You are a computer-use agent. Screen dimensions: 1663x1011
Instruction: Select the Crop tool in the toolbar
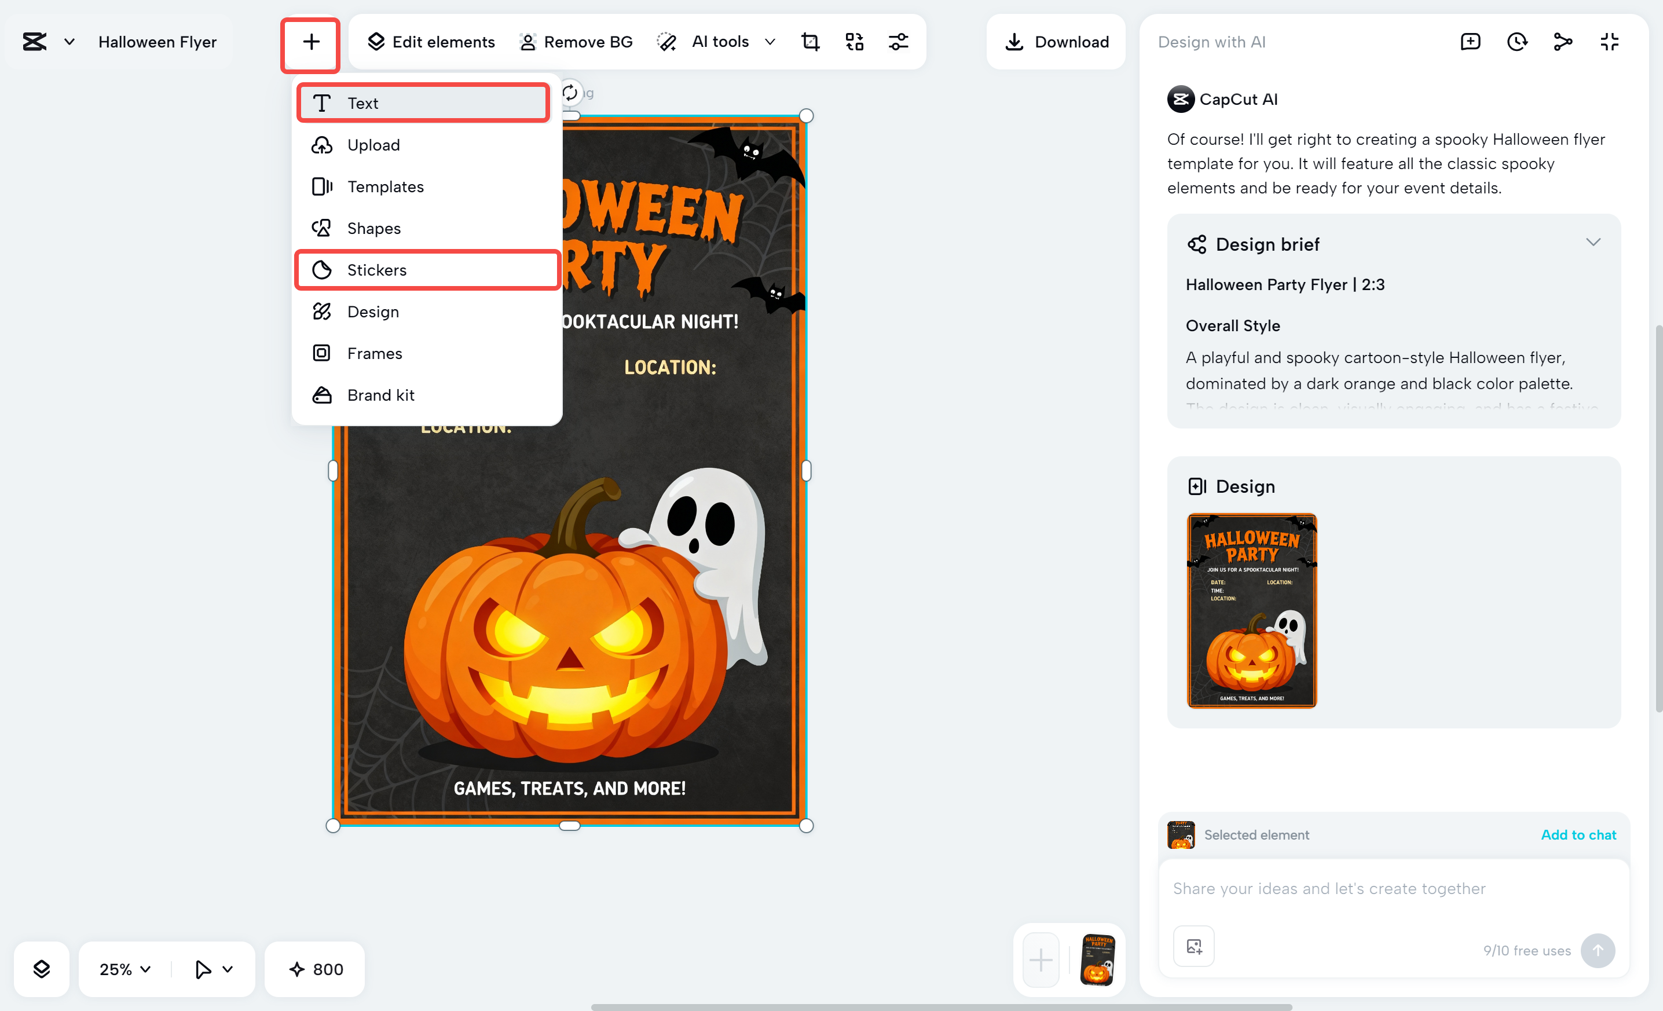pos(810,41)
